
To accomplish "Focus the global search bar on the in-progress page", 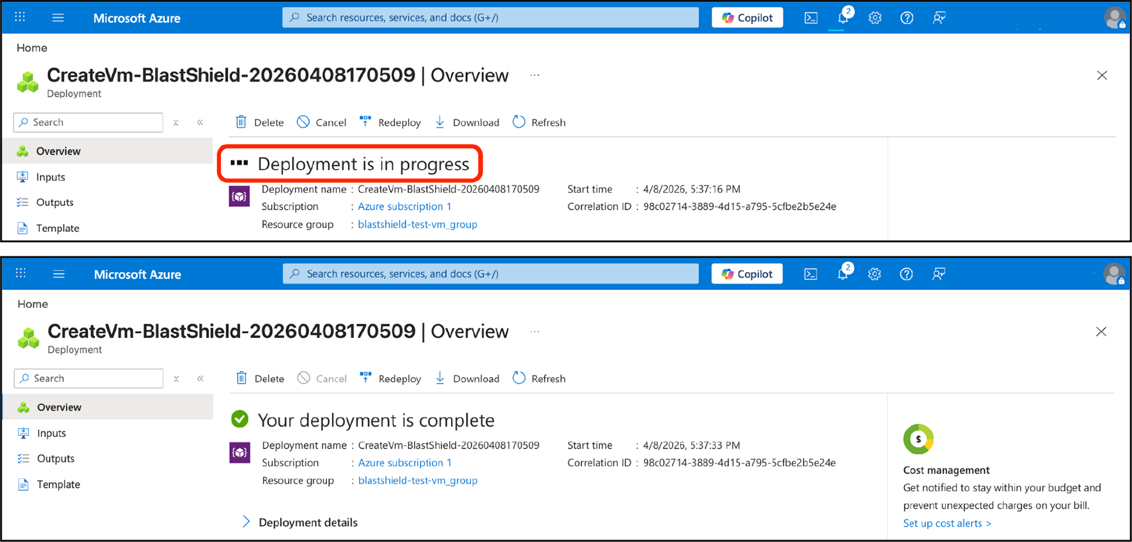I will pos(490,18).
